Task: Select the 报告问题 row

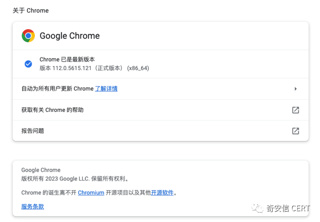Action: pos(161,131)
